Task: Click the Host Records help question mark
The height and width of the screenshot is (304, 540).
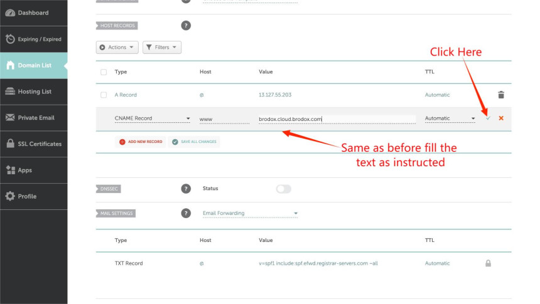Action: tap(185, 26)
